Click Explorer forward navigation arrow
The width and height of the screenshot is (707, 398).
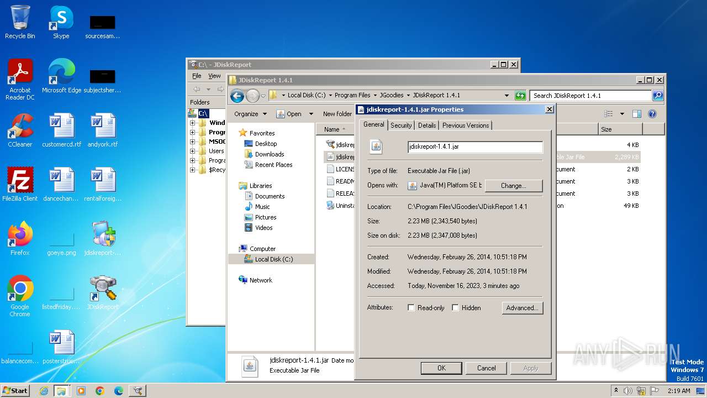(252, 96)
